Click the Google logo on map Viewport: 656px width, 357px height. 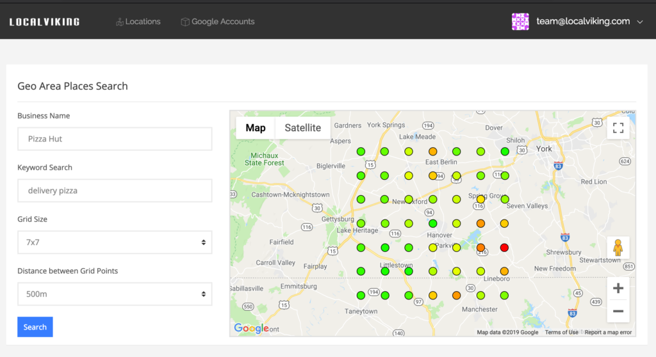click(x=251, y=328)
